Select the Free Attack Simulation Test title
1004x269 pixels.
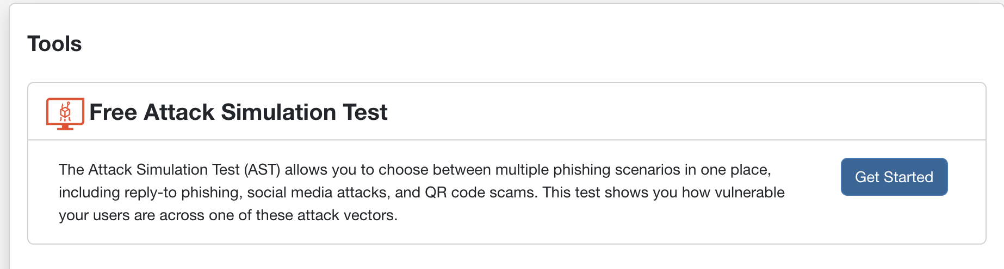[x=238, y=112]
